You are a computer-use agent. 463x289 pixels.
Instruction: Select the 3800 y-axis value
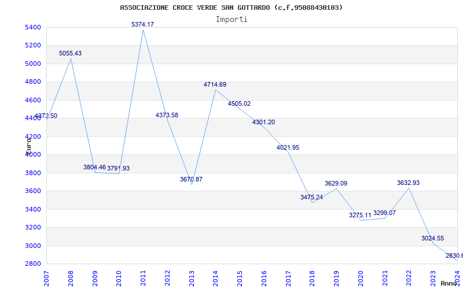pyautogui.click(x=34, y=173)
